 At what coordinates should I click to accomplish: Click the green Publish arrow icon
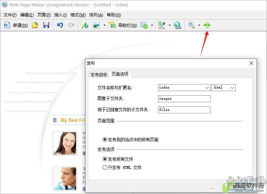point(207,25)
